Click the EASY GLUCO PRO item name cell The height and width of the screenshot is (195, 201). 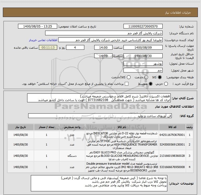(122, 156)
